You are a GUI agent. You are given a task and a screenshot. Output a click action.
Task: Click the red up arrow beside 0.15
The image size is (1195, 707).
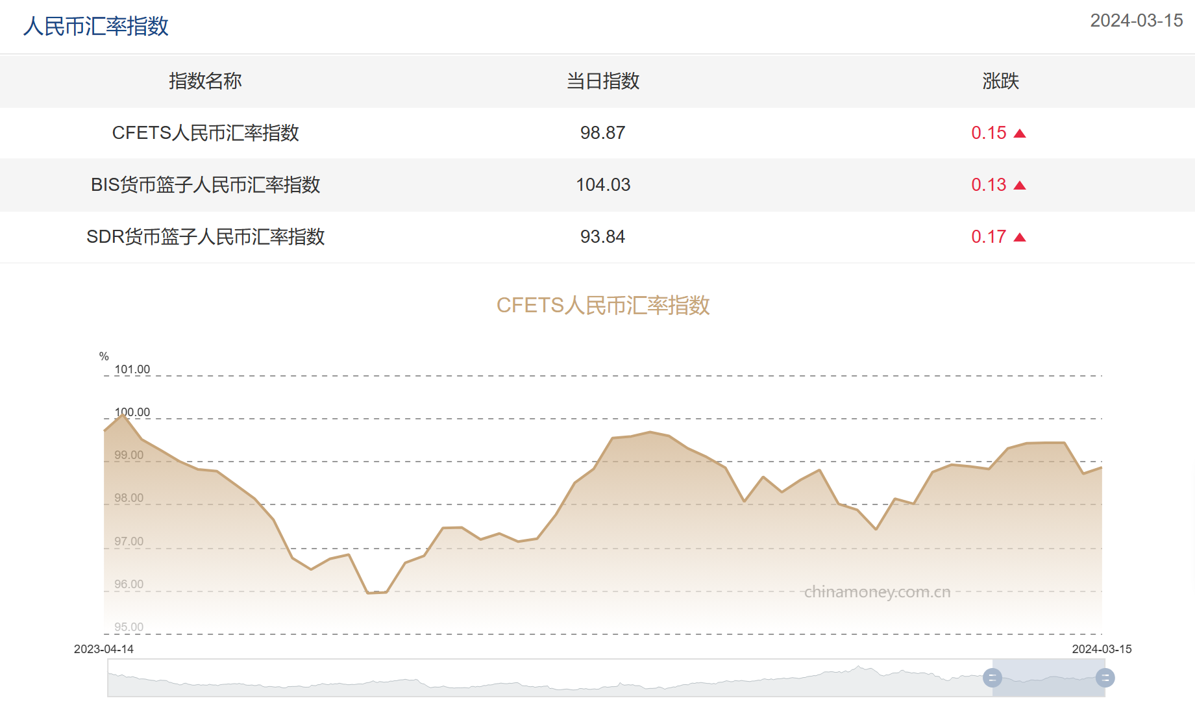(1019, 134)
